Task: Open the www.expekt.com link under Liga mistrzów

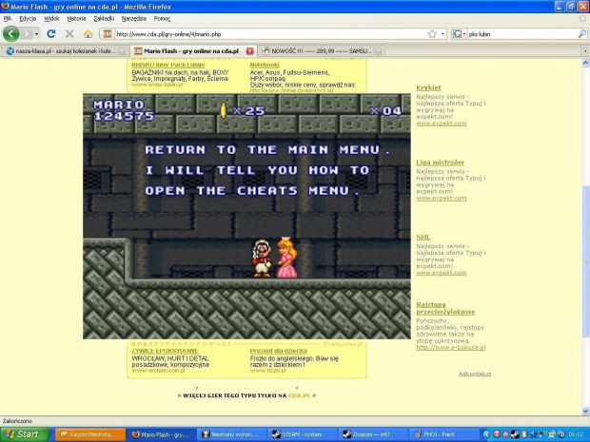Action: 441,198
